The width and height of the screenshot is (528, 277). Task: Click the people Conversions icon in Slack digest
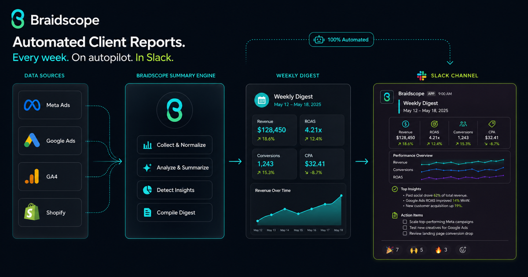[463, 124]
